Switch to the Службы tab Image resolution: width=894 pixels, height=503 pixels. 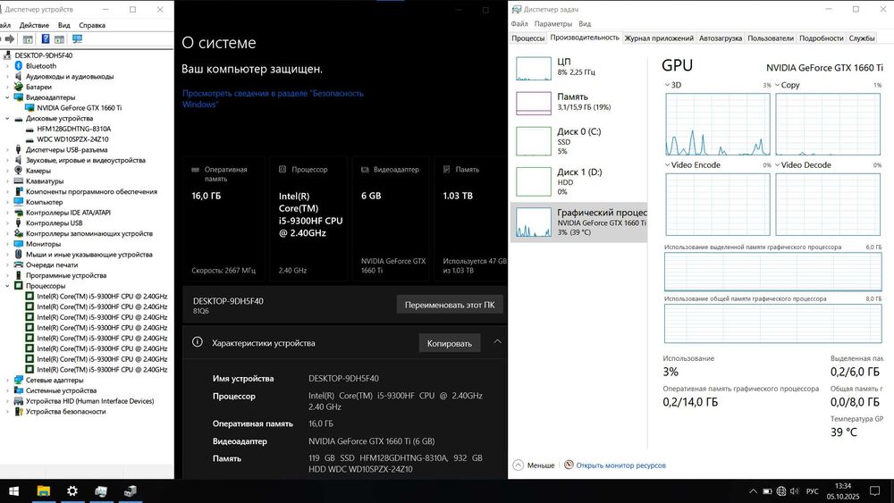pyautogui.click(x=862, y=38)
